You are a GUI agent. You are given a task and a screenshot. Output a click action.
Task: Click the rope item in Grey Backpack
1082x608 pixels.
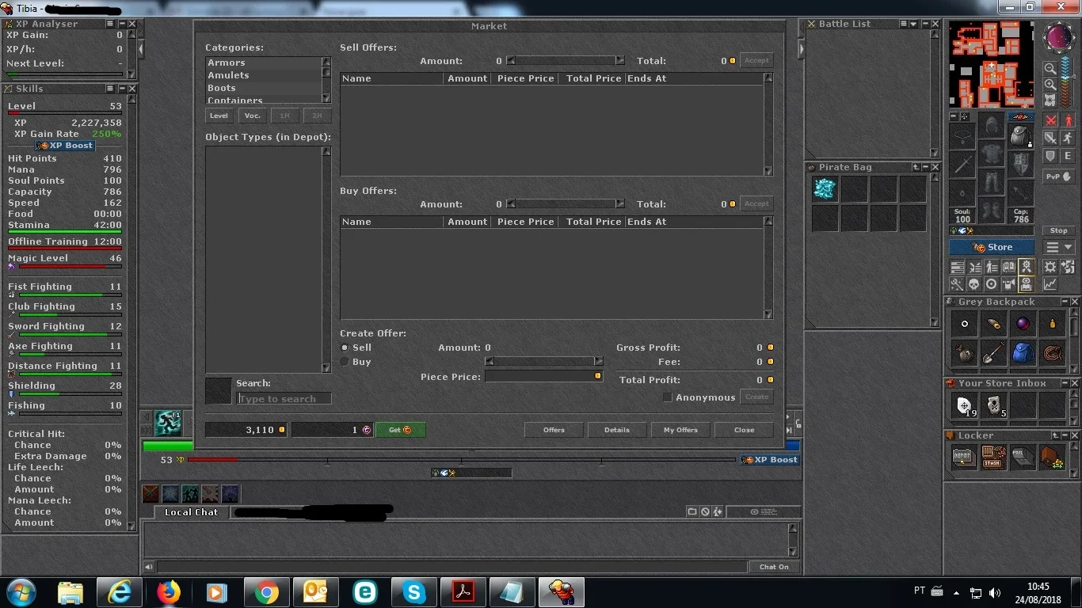[1052, 353]
